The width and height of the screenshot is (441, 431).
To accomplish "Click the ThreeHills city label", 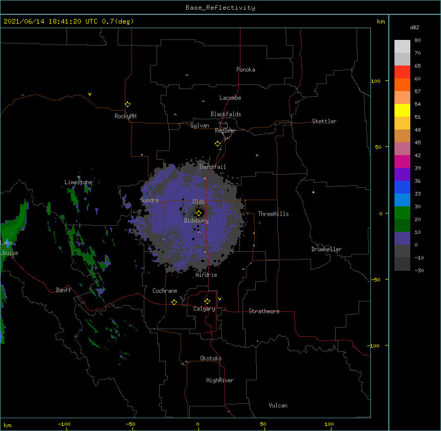I will (273, 214).
